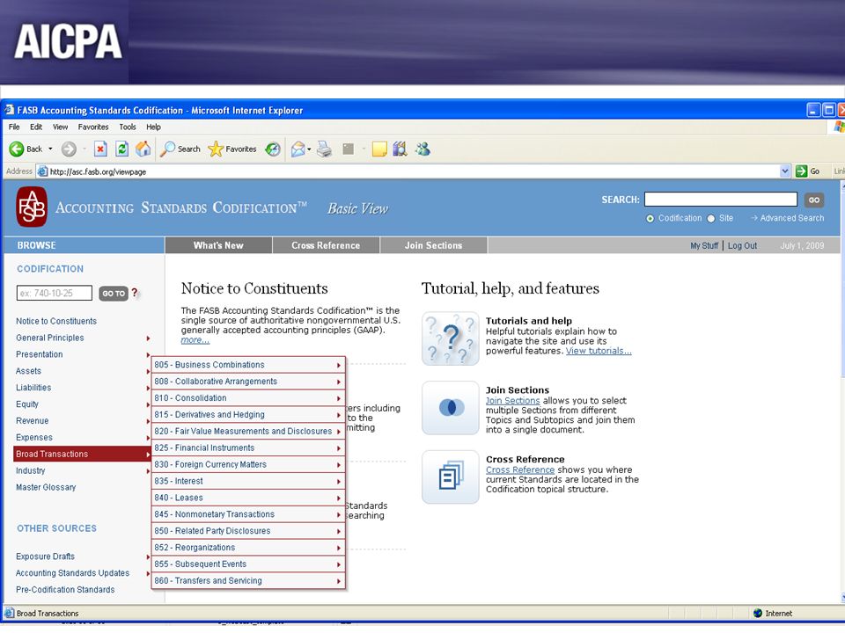Screen dimensions: 845x633
Task: Click the browser address URL field
Action: point(413,171)
